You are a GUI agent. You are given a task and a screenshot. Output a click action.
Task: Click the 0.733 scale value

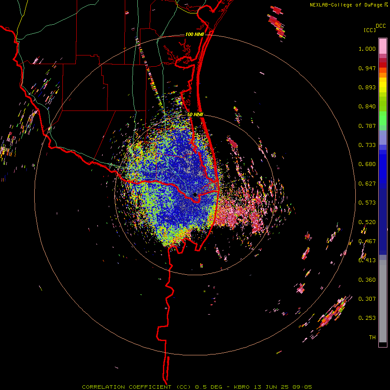367,145
